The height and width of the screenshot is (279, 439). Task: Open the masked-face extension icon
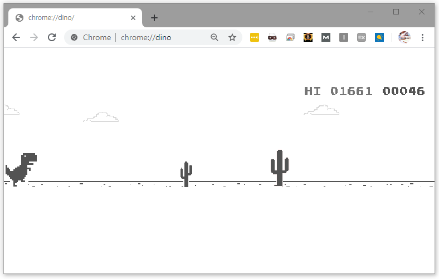[x=272, y=37]
